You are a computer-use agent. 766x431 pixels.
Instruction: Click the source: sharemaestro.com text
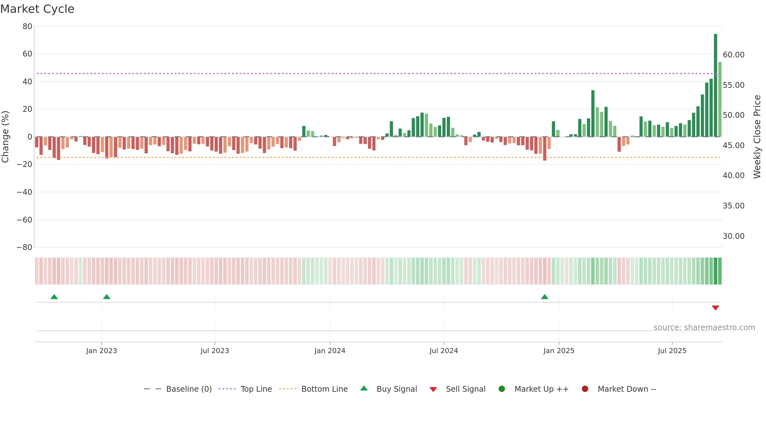click(704, 328)
